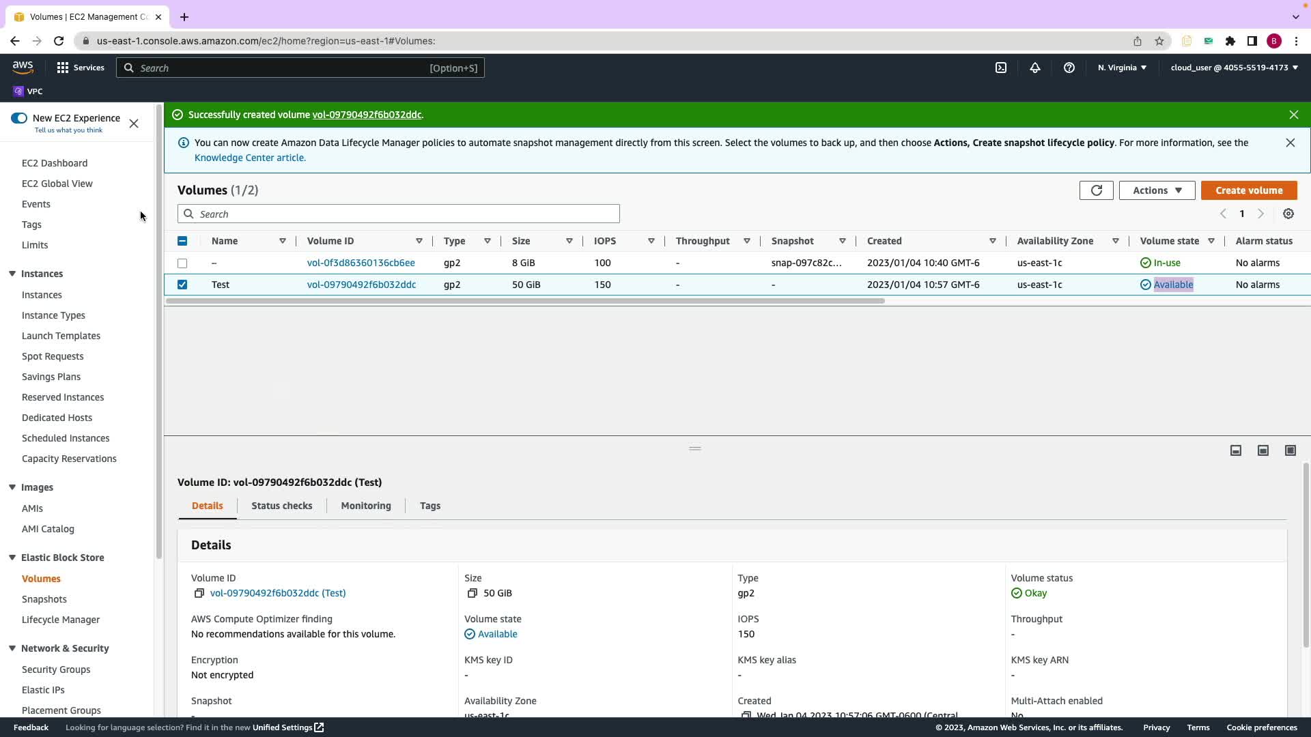Image resolution: width=1311 pixels, height=737 pixels.
Task: Open the Knowledge Center article link
Action: 249,158
